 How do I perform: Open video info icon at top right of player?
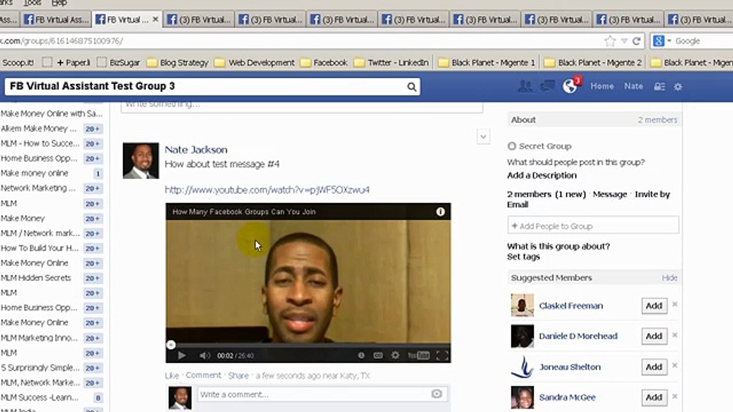[440, 212]
